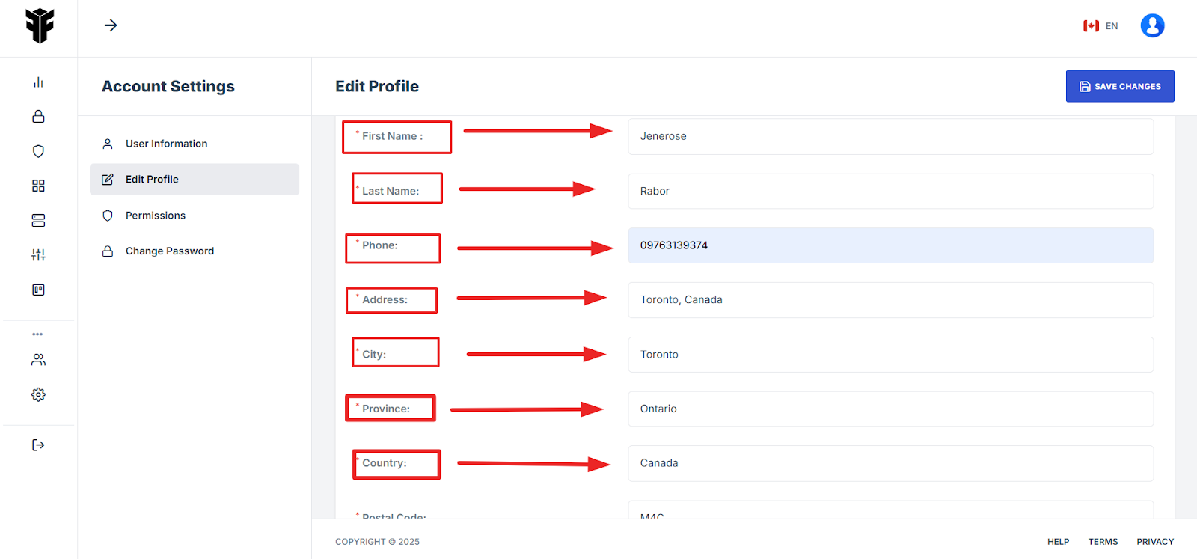Click the user avatar profile icon
This screenshot has height=559, width=1197.
1152,25
